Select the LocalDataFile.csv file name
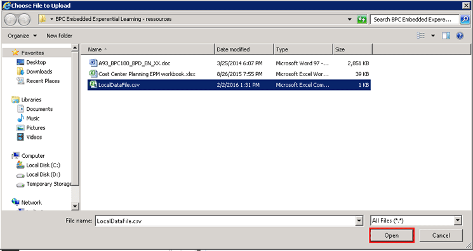Viewport: 473px width, 251px height. (119, 85)
